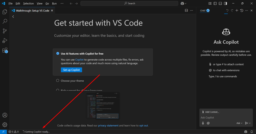The height and width of the screenshot is (134, 256).
Task: Open chat panel More Actions ellipsis
Action: tap(246, 11)
